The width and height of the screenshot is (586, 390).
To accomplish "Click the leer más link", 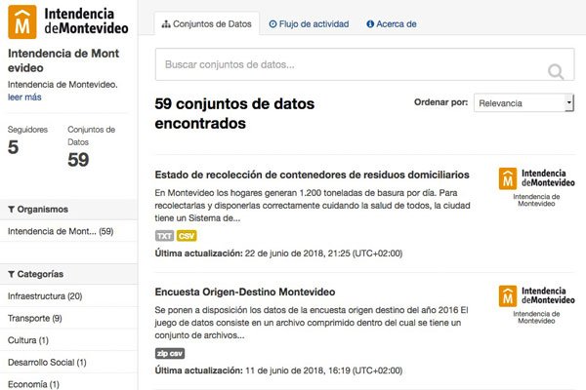I will 24,97.
